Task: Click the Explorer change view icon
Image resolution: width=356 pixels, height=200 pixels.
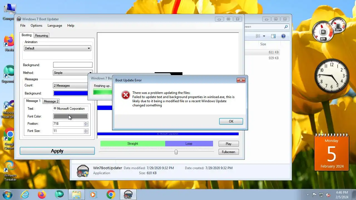Action: click(258, 36)
